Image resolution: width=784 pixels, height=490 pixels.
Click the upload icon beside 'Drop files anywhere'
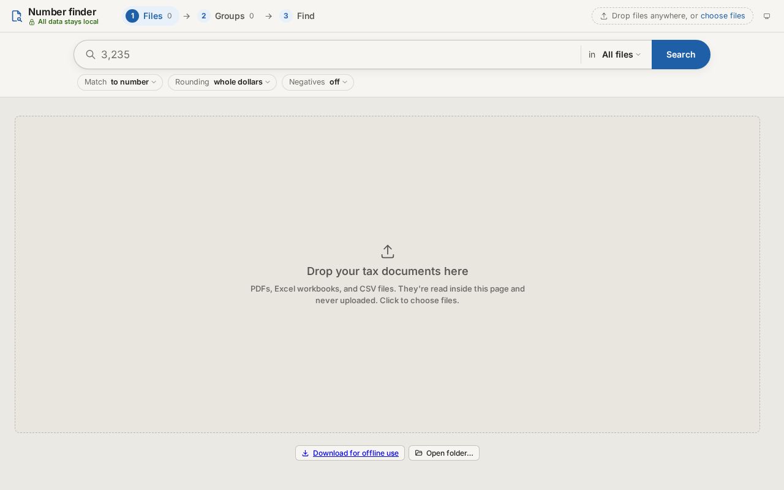pos(603,16)
